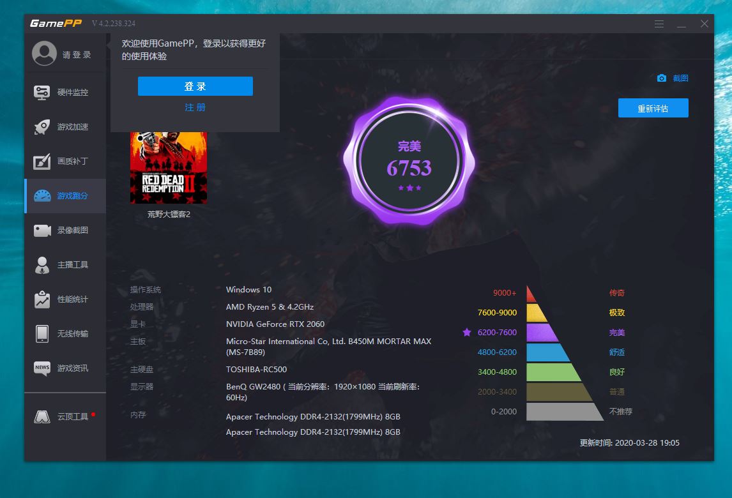Click the 4800-6200 score range text
732x498 pixels.
[x=497, y=352]
